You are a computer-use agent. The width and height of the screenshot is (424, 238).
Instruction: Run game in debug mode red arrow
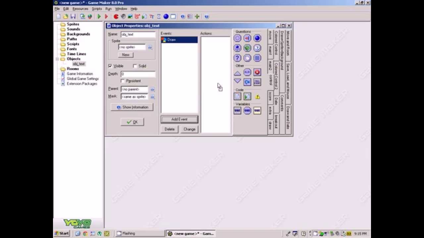coord(106,17)
